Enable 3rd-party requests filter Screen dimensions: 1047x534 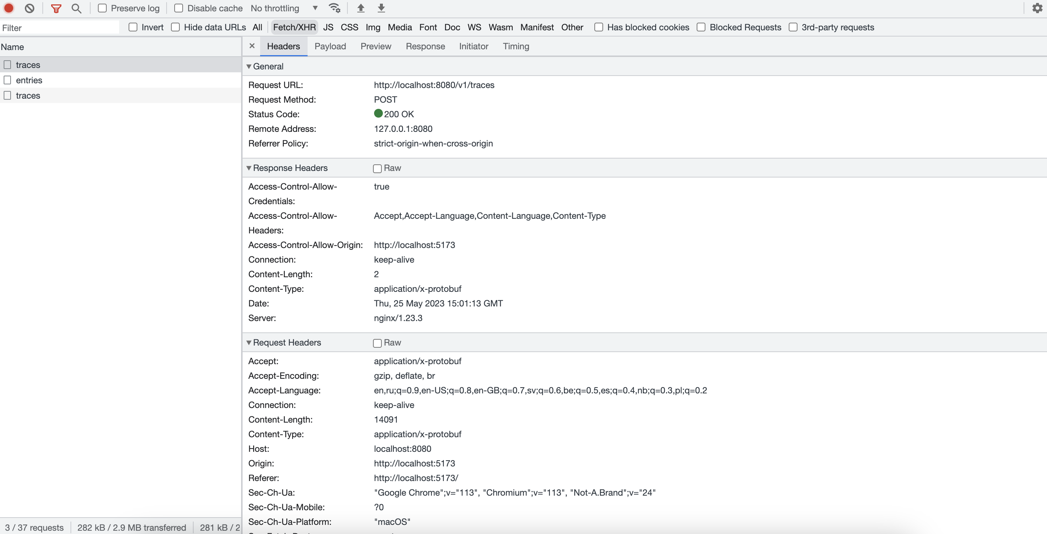793,27
